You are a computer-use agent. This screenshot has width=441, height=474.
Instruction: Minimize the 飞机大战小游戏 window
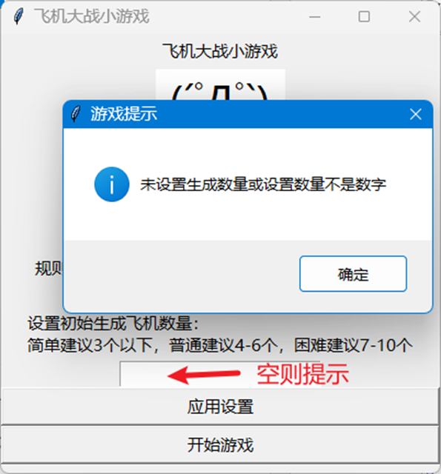pyautogui.click(x=314, y=16)
